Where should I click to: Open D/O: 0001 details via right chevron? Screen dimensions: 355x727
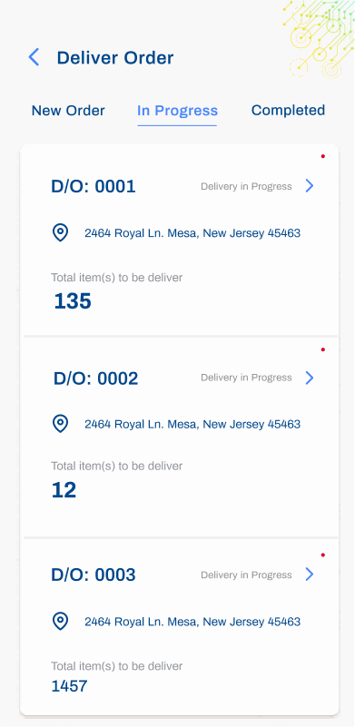coord(310,186)
